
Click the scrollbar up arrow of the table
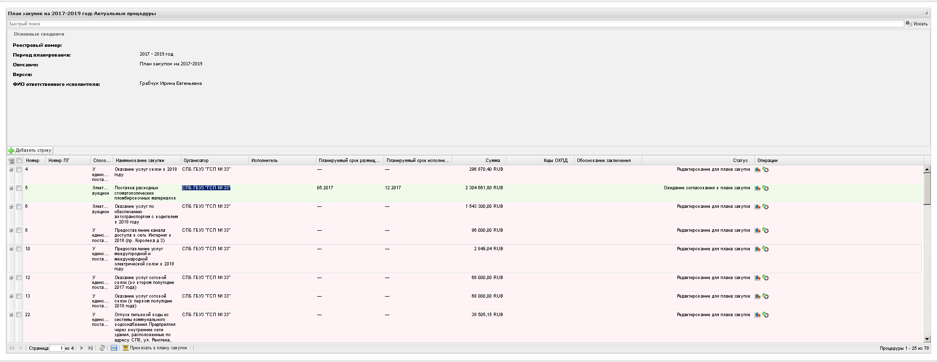point(927,169)
